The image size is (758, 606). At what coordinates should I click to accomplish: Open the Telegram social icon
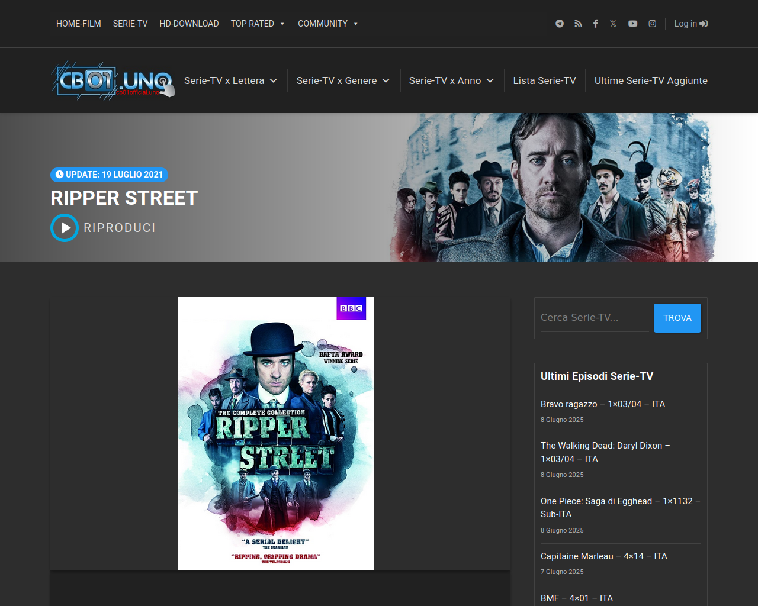click(x=560, y=24)
